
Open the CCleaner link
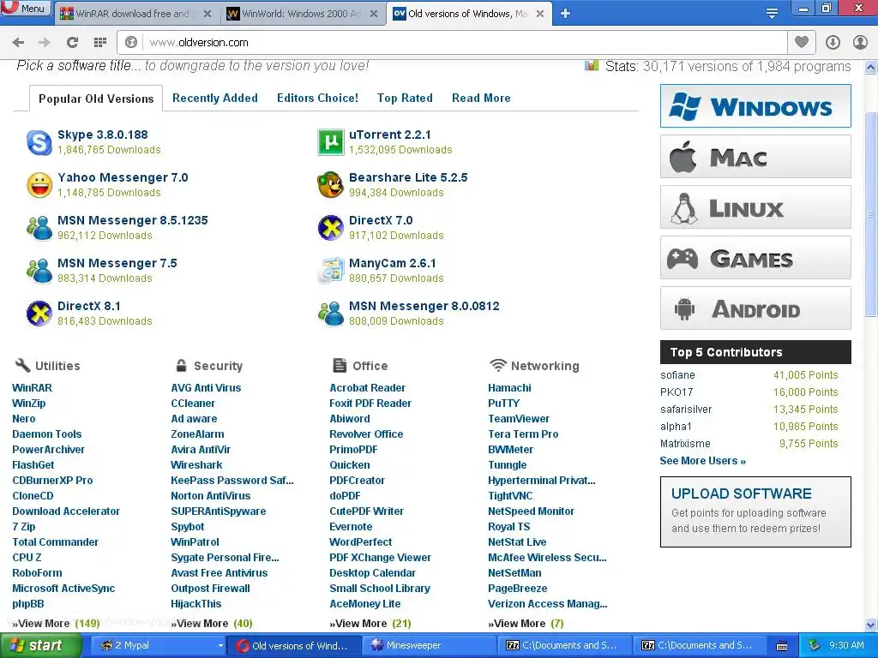[193, 403]
